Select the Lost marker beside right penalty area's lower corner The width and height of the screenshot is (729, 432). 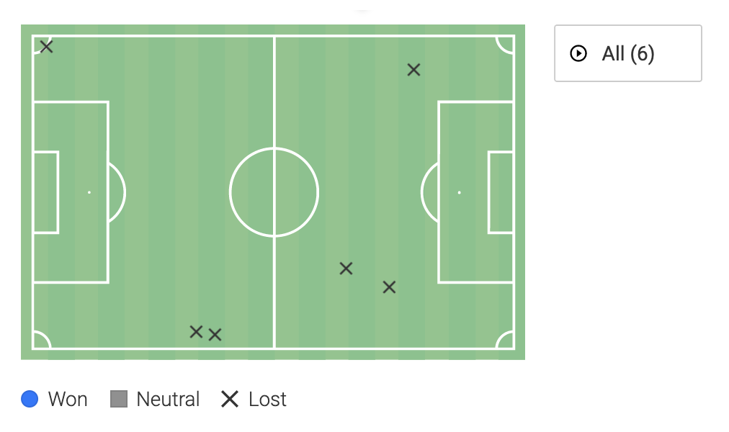click(389, 287)
